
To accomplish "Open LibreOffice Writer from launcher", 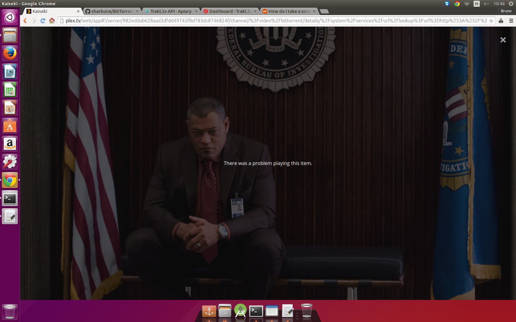I will tap(10, 71).
